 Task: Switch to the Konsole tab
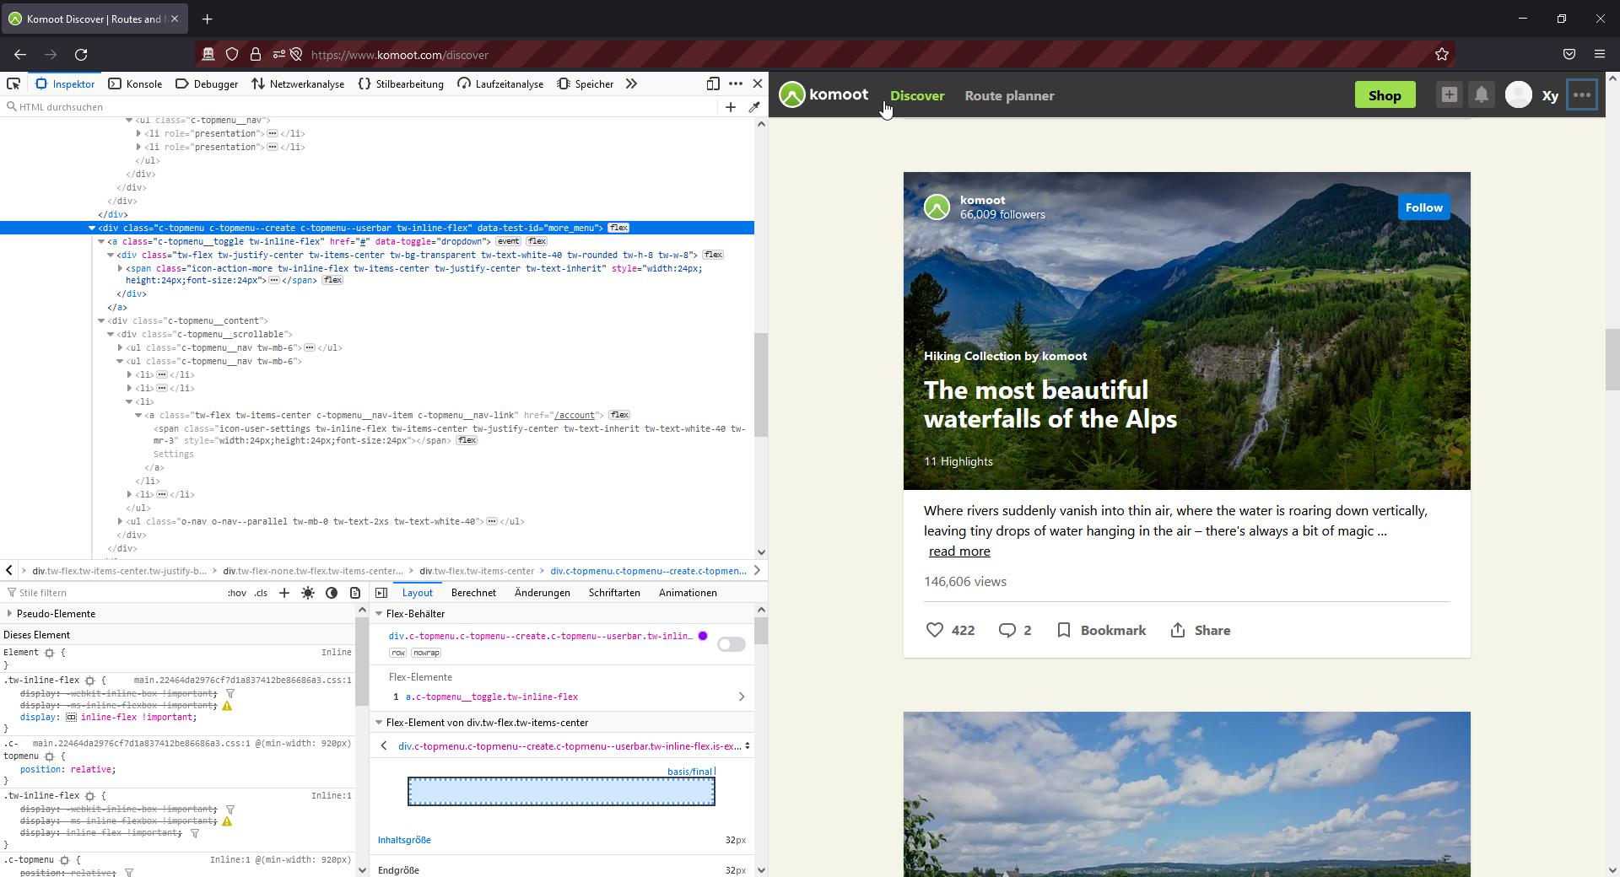click(135, 83)
